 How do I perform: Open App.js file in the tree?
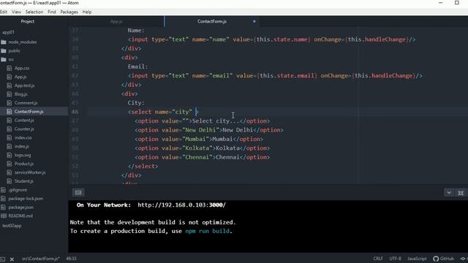coord(20,77)
